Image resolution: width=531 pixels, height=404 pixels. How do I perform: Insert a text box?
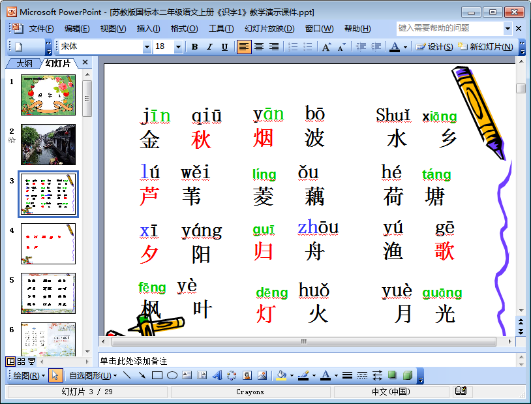[187, 375]
